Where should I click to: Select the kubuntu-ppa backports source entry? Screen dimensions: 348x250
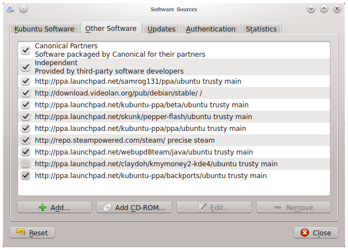tap(150, 175)
